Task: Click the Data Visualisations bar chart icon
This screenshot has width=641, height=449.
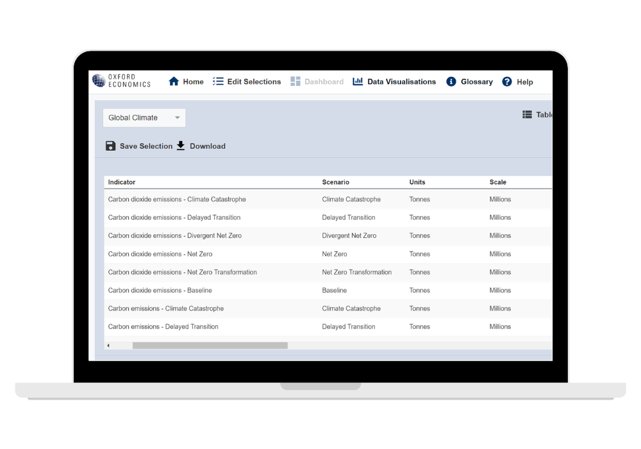Action: tap(358, 81)
